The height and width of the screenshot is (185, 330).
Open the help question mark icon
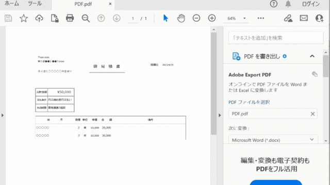[274, 4]
